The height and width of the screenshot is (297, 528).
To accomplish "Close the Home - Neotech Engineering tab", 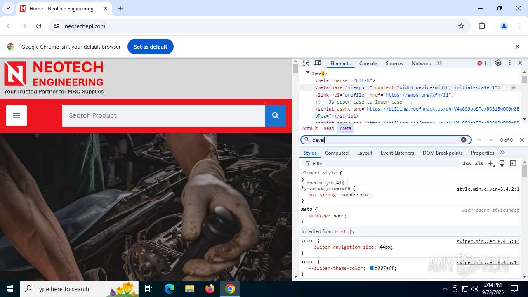I will coord(106,8).
